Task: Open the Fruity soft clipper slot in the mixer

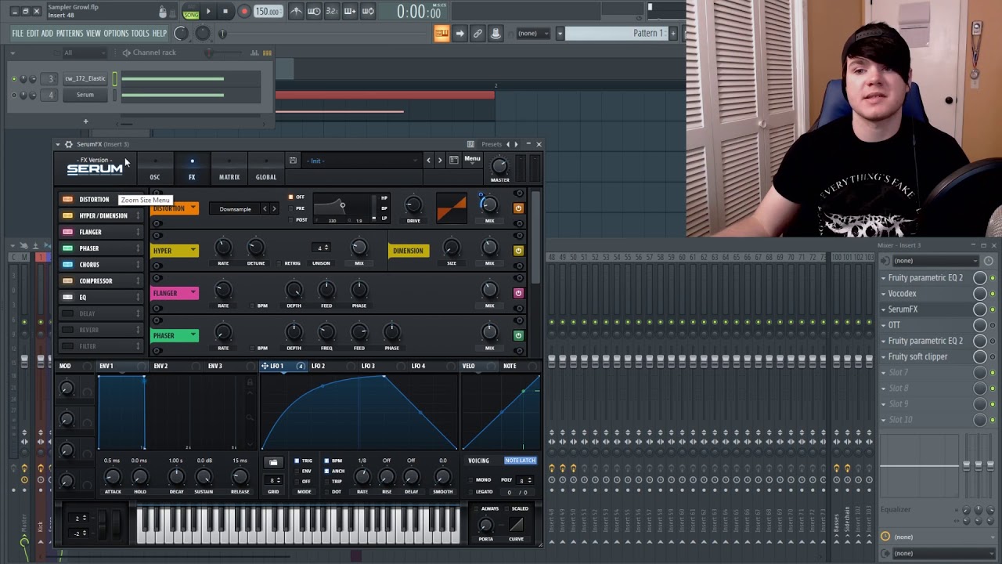Action: 917,356
